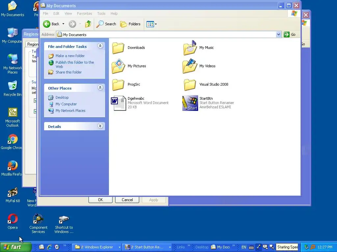Click the fart Start button
Image resolution: width=337 pixels, height=252 pixels.
point(16,247)
